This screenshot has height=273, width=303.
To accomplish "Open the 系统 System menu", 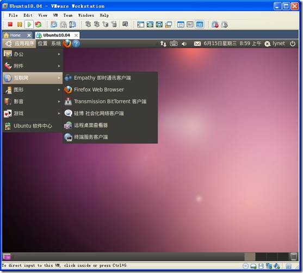I will coord(56,44).
